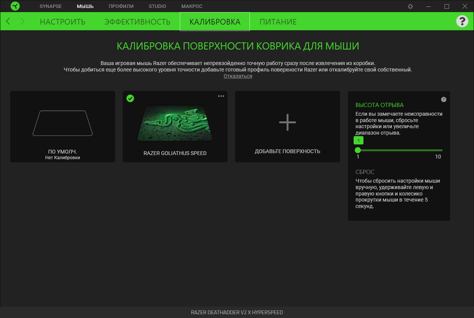Viewport: 474px width, 318px height.
Task: Switch to the ПИТАНИЕ subtab
Action: click(278, 22)
